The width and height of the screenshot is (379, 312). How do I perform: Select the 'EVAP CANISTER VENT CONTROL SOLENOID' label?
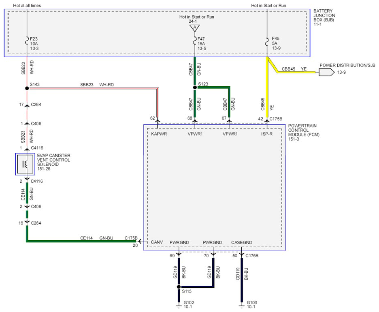pos(54,160)
